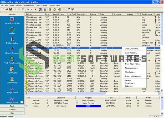Open the Statistics menu
This screenshot has width=164, height=118.
pos(19,6)
